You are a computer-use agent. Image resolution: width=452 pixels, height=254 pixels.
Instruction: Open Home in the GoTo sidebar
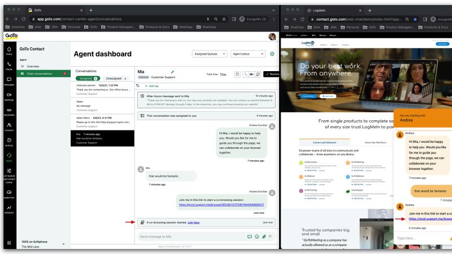(x=9, y=51)
